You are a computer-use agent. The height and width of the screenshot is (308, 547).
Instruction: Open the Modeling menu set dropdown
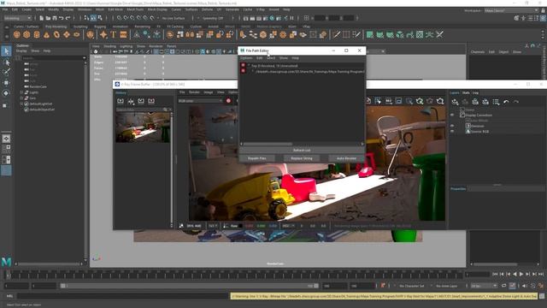(17, 18)
